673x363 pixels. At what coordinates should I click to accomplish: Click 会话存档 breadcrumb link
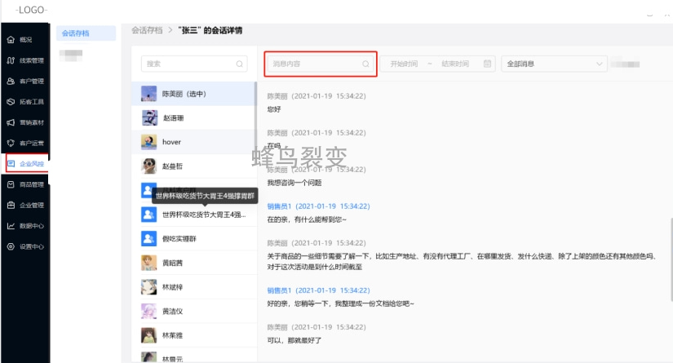click(147, 30)
